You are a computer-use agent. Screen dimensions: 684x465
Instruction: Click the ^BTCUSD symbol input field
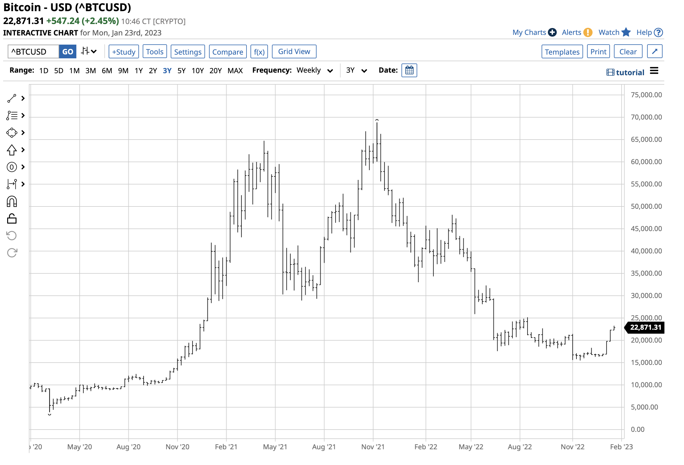[33, 52]
